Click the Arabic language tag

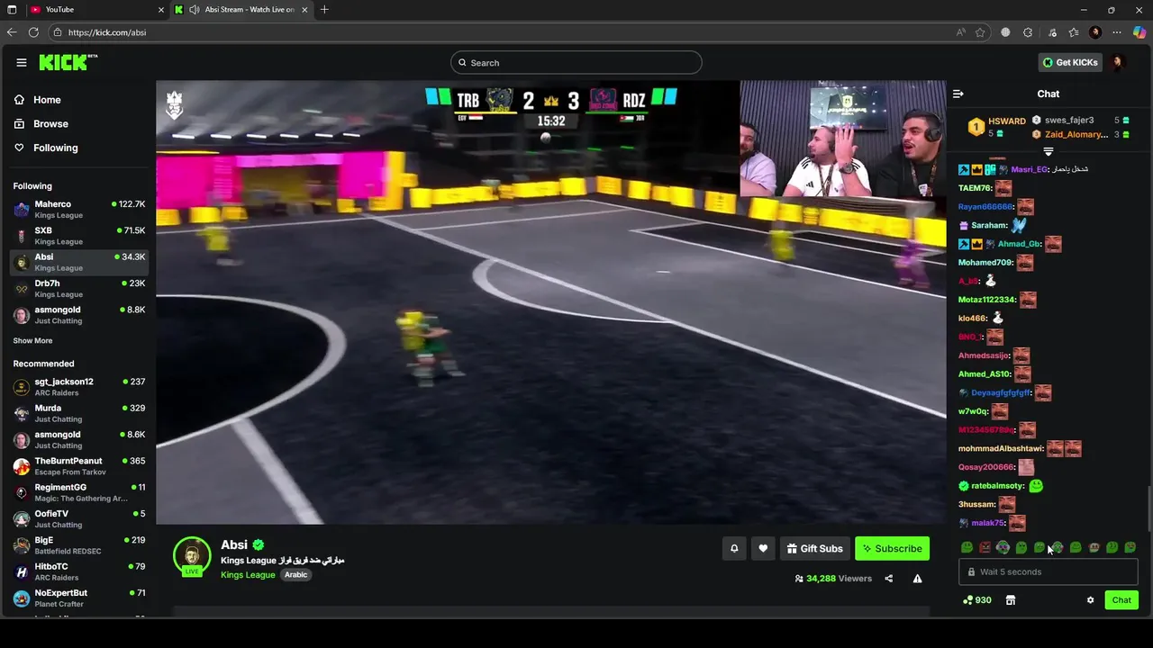coord(296,575)
